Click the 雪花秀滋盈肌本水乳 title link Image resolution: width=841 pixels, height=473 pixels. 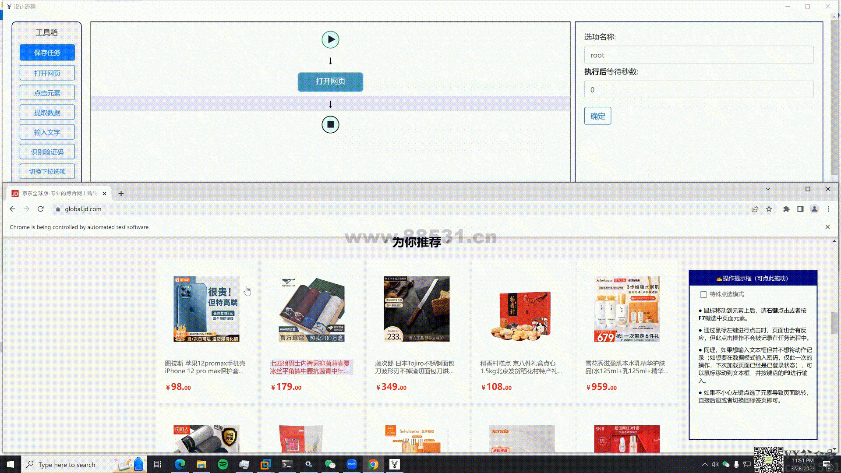click(x=627, y=367)
